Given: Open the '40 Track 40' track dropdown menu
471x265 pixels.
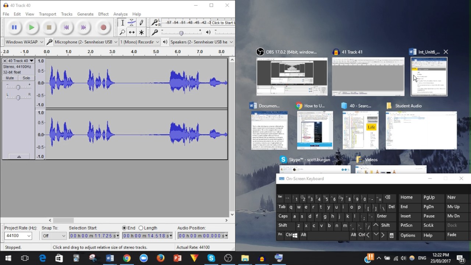Looking at the screenshot, I should coord(21,61).
